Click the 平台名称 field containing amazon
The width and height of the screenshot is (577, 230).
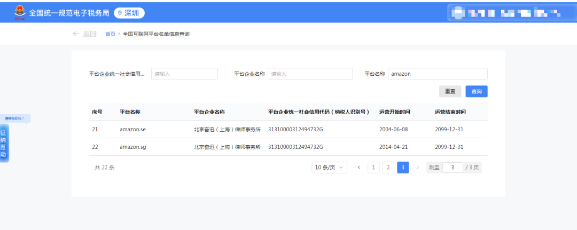click(437, 74)
